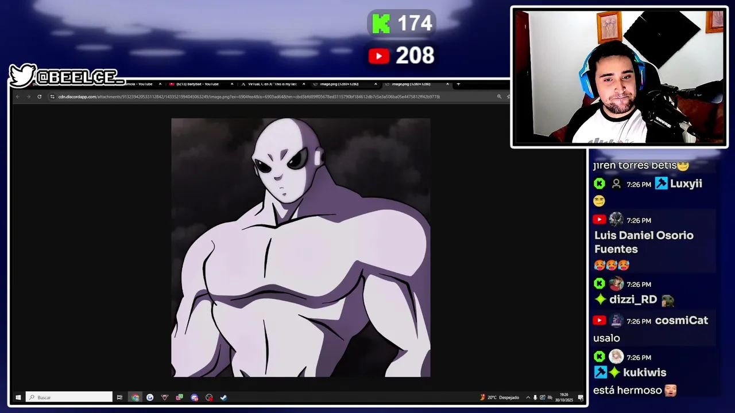Select the cdn.discordapp.com URL in address bar
The image size is (735, 413).
[x=249, y=96]
